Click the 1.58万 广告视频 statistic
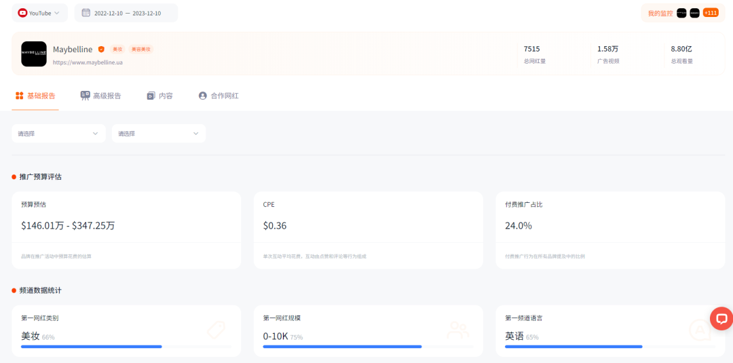 (608, 54)
